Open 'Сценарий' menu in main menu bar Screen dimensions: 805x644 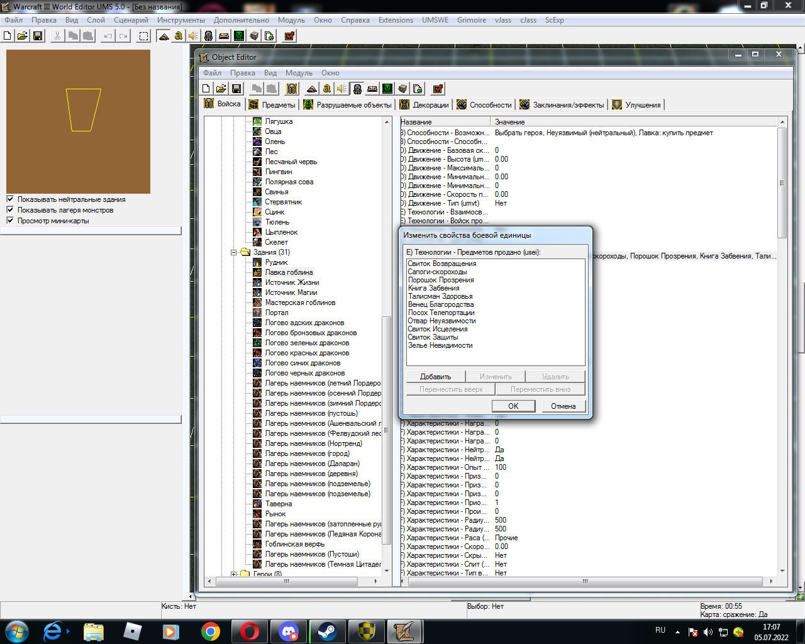(x=131, y=20)
